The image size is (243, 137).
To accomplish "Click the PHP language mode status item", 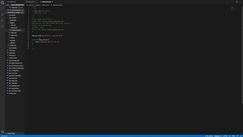I will click(234, 136).
